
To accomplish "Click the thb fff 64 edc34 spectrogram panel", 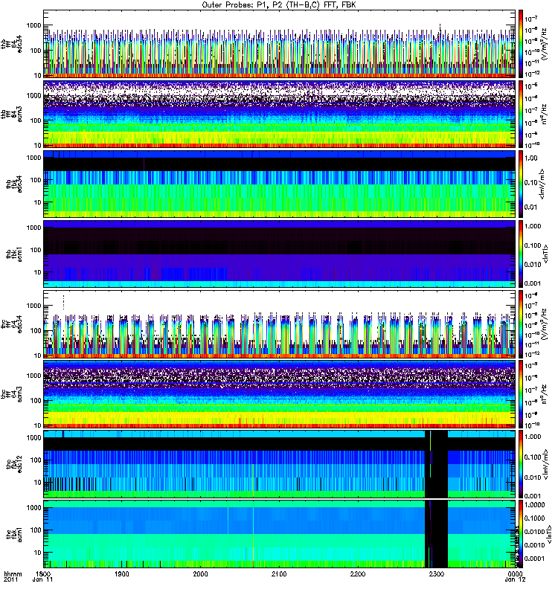I will click(280, 44).
